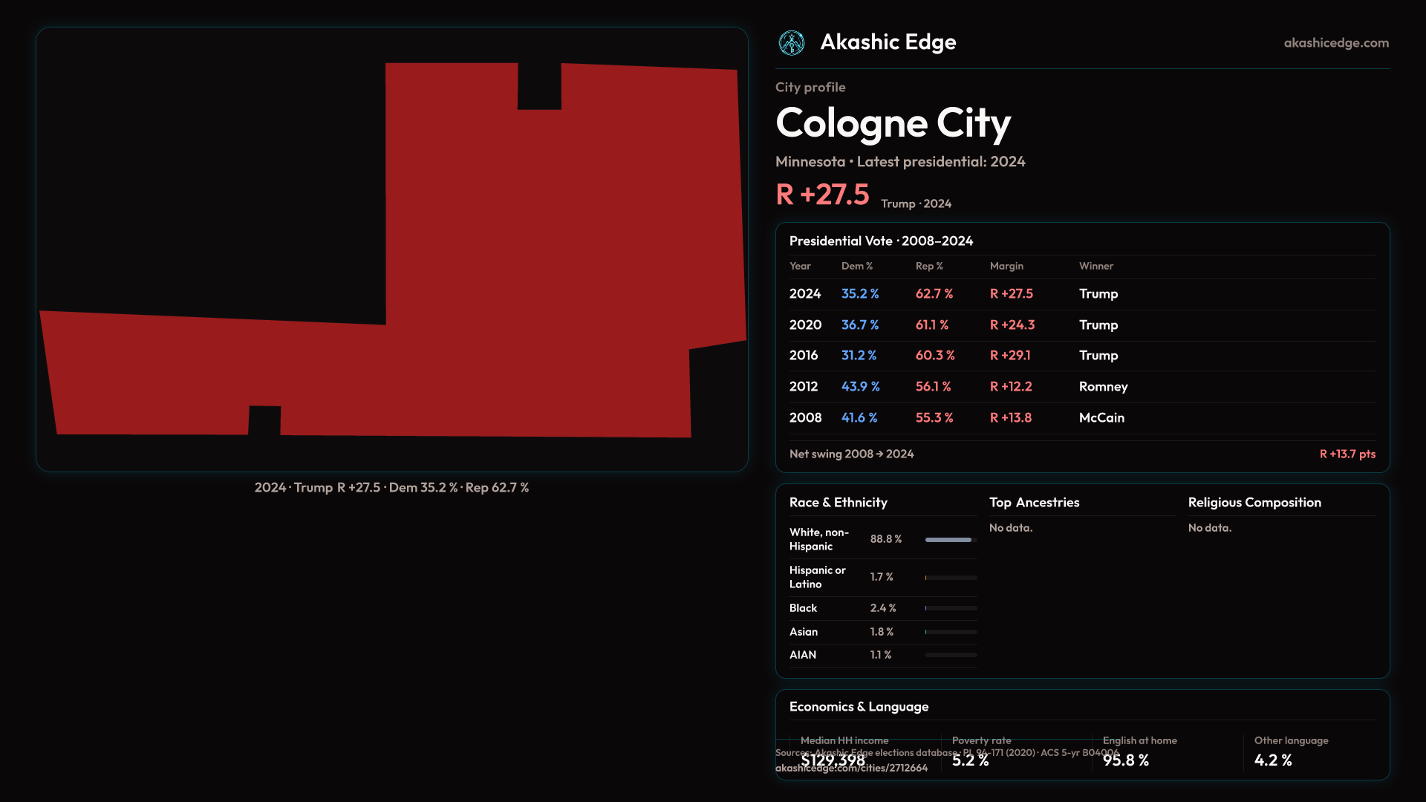Click the map caption below the map

(391, 488)
